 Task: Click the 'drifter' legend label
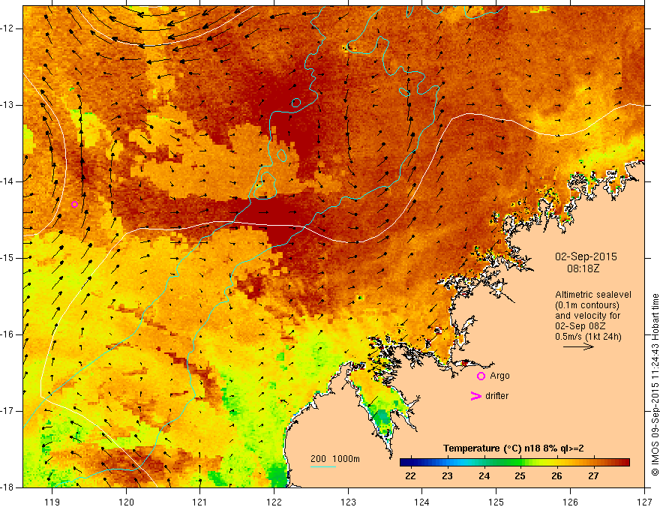pos(496,396)
